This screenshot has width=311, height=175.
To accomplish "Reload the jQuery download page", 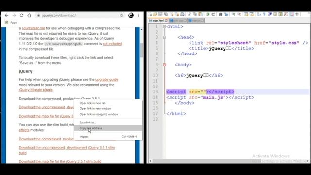I will (x=21, y=15).
